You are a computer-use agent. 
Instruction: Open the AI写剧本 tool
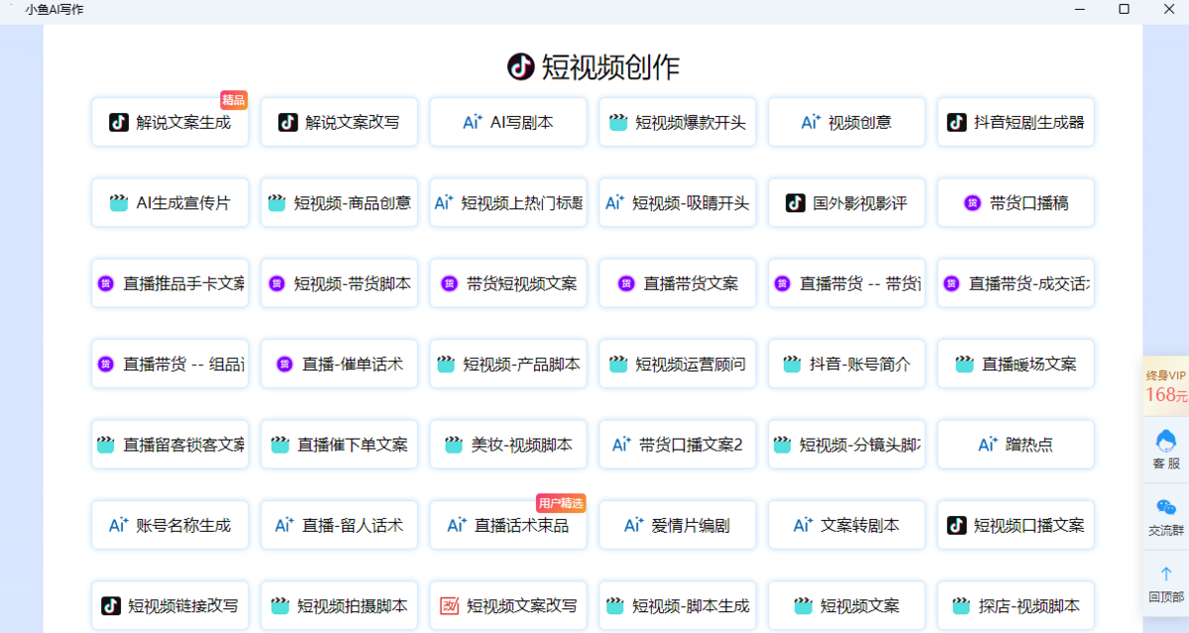point(508,122)
